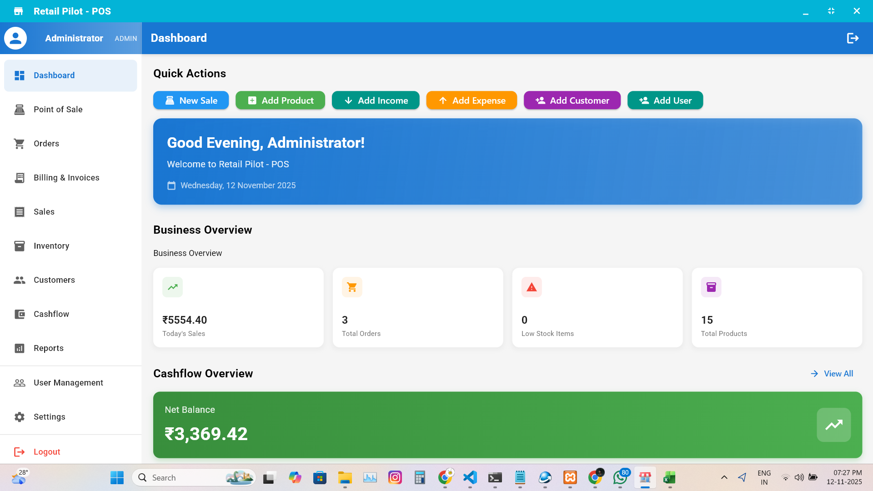Image resolution: width=873 pixels, height=491 pixels.
Task: Open Billing & Invoices from the sidebar
Action: [x=66, y=177]
